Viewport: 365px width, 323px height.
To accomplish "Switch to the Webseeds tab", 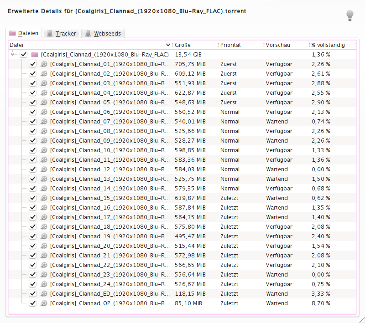I will (x=103, y=33).
